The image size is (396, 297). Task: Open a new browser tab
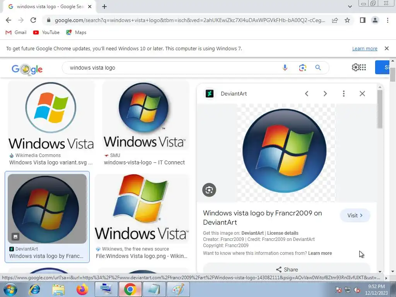(104, 7)
